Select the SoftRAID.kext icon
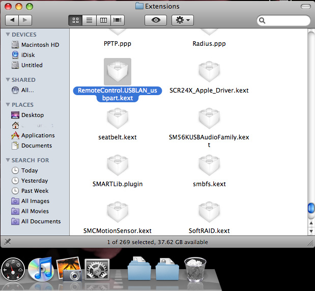This screenshot has width=315, height=291. pyautogui.click(x=209, y=212)
